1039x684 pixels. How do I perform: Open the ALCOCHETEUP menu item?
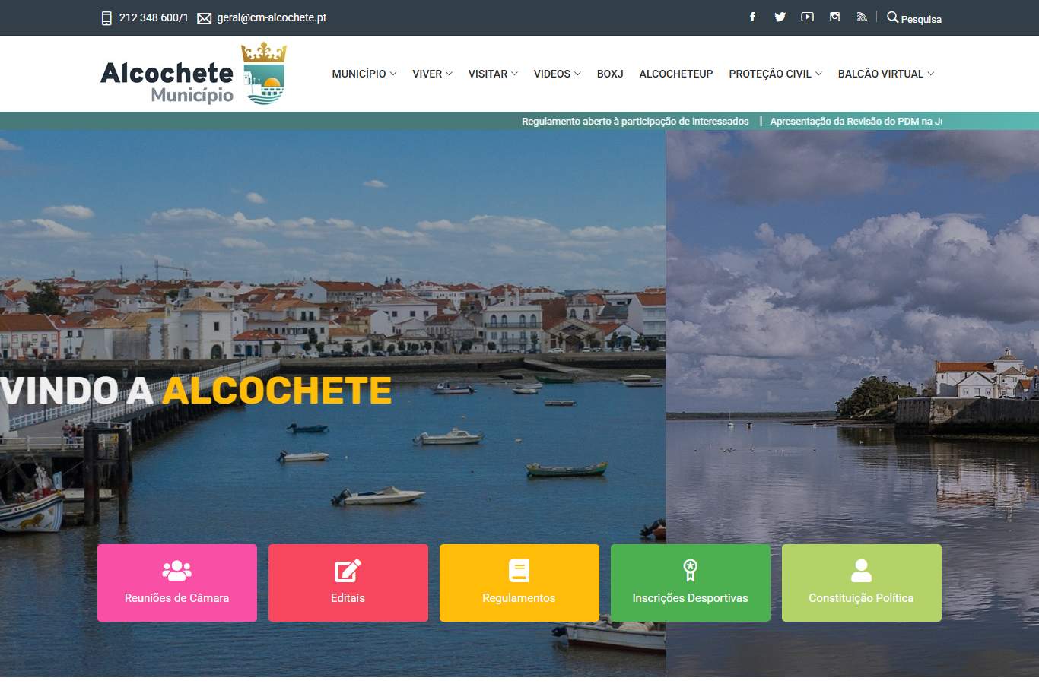(x=676, y=74)
